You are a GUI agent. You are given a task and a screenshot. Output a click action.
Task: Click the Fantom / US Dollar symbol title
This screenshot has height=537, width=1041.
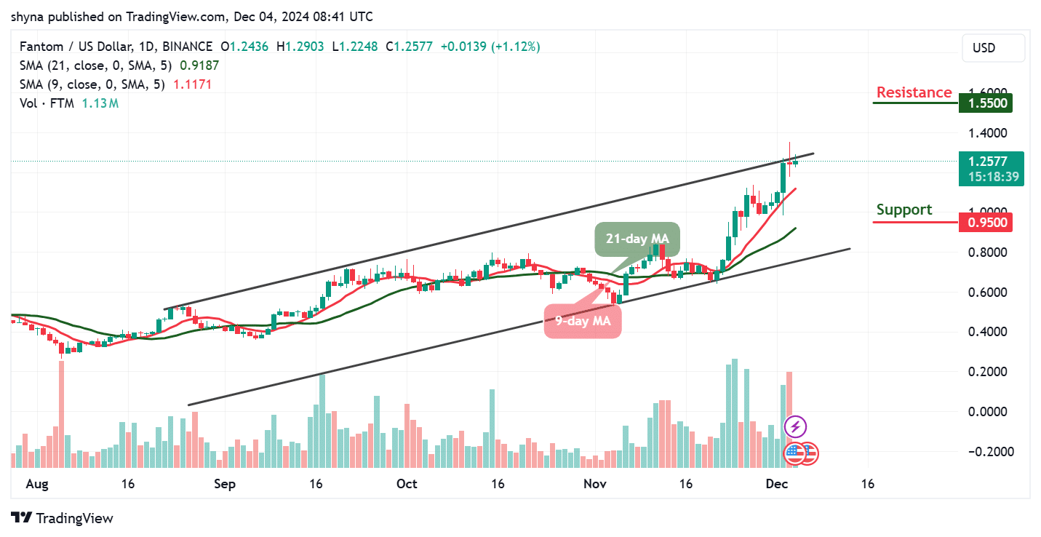116,47
